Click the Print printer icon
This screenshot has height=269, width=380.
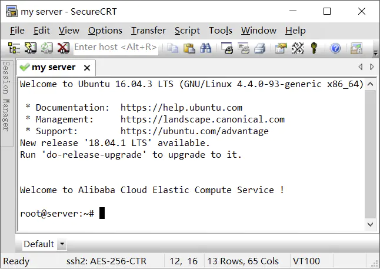pos(260,48)
